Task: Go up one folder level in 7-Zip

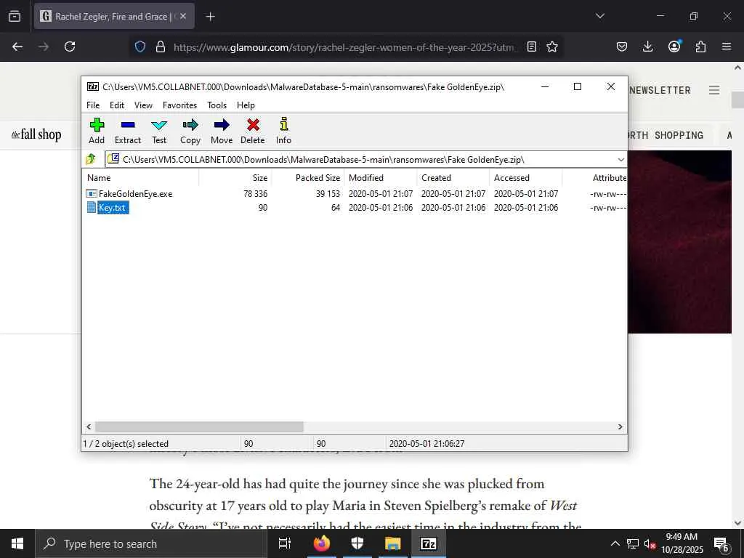Action: pos(91,159)
